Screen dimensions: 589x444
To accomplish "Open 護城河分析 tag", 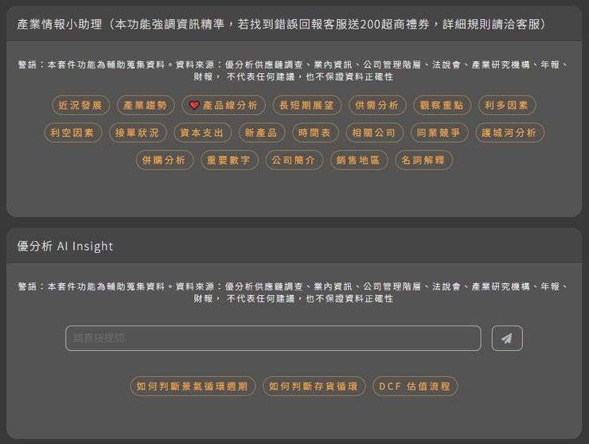I will pos(509,133).
